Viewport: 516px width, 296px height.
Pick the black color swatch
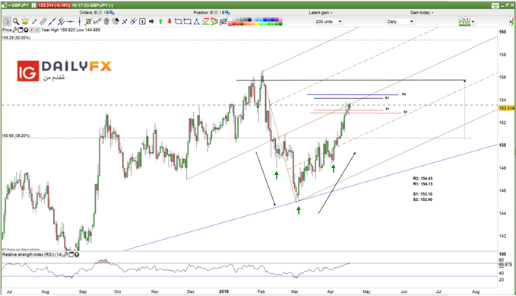click(249, 20)
